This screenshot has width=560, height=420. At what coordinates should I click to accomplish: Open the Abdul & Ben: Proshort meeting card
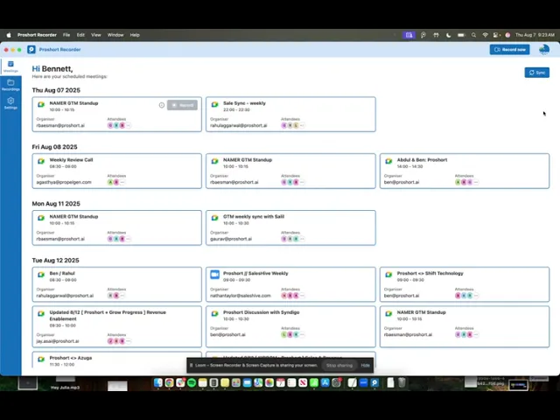(x=465, y=171)
